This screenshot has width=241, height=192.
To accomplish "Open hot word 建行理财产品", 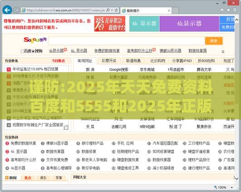I will pos(199,168).
